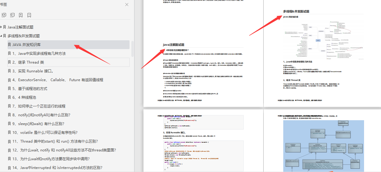This screenshot has height=172, width=381.
Task: Go to bookmark 1、Java中实现多线程有几种方法
Action: (39, 53)
